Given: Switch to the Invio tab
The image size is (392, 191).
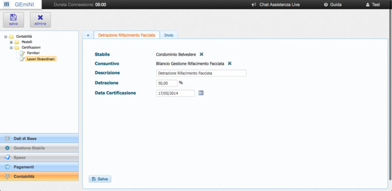Looking at the screenshot, I should click(x=169, y=35).
